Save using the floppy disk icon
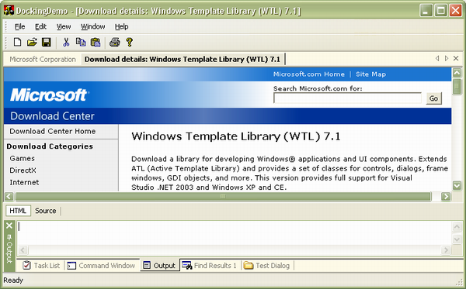This screenshot has width=466, height=289. pyautogui.click(x=47, y=42)
